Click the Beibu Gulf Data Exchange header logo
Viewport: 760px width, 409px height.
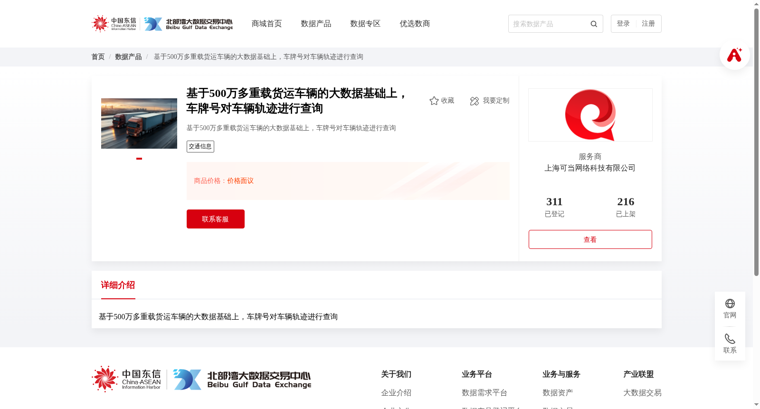point(189,24)
